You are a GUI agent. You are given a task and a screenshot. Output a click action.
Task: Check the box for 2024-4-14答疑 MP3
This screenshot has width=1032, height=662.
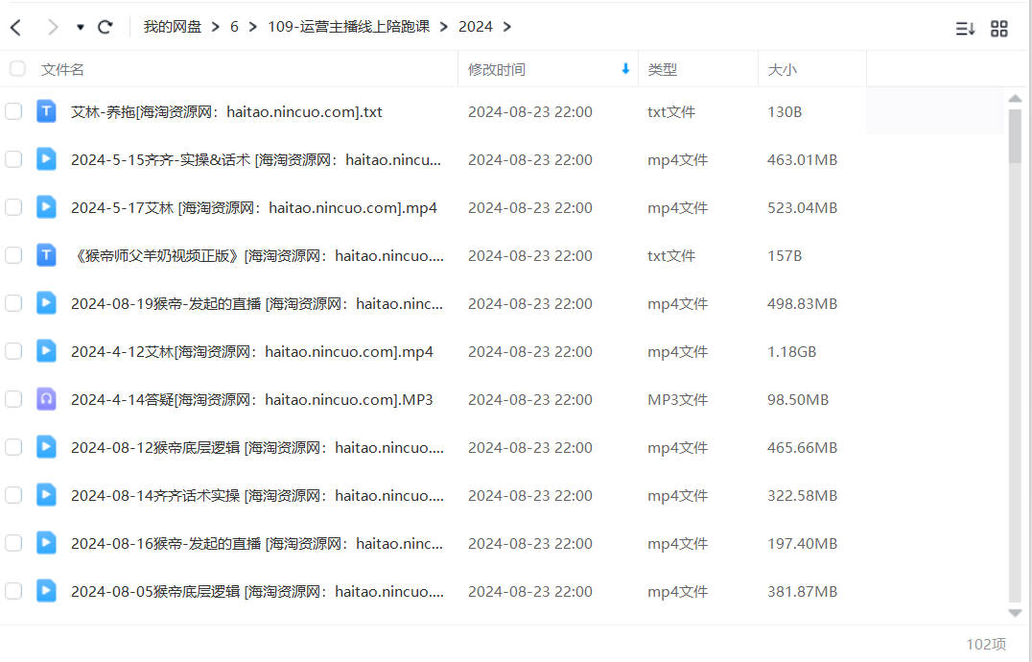point(13,399)
